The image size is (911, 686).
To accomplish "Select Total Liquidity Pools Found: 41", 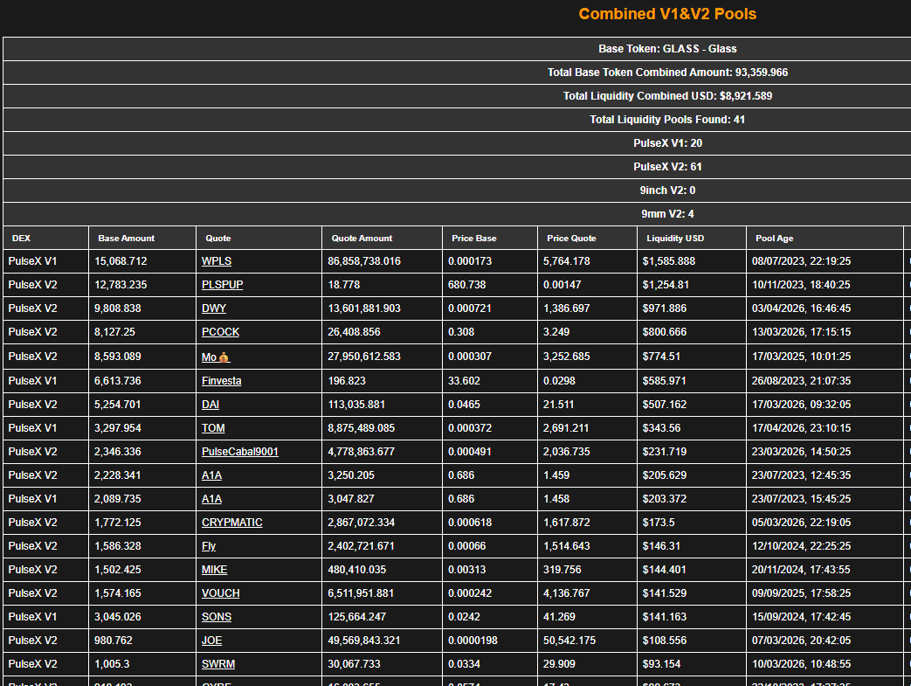I will (x=667, y=120).
